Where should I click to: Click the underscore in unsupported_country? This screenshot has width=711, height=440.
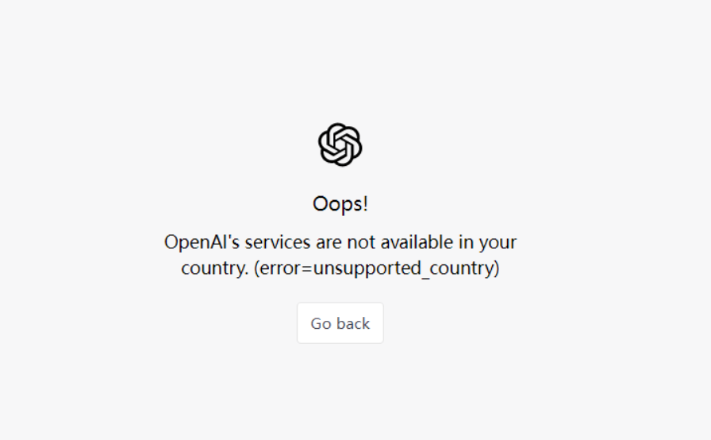click(425, 277)
